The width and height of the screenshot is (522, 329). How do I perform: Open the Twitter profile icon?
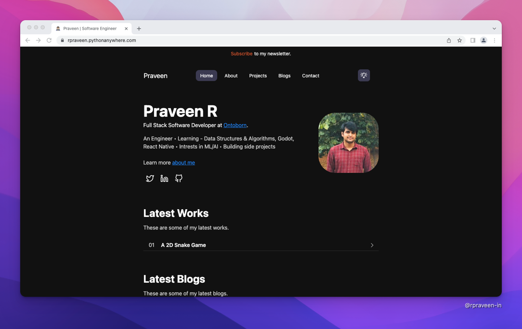150,178
